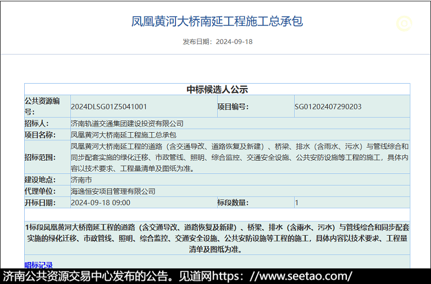
Task: Click the publish date 2024-09-18
Action: point(234,42)
